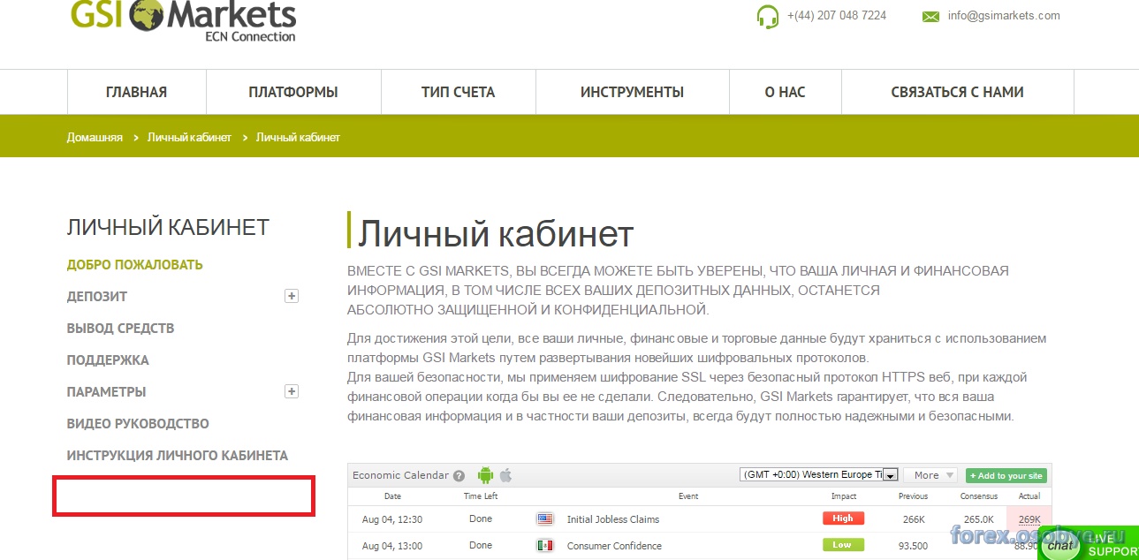Image resolution: width=1139 pixels, height=560 pixels.
Task: Click the green envelope email icon
Action: pos(930,16)
